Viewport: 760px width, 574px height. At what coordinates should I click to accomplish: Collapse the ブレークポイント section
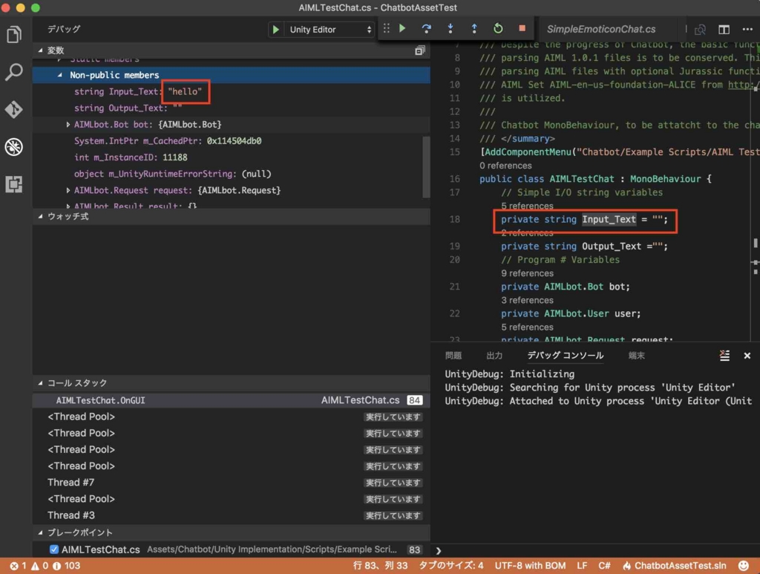coord(40,532)
